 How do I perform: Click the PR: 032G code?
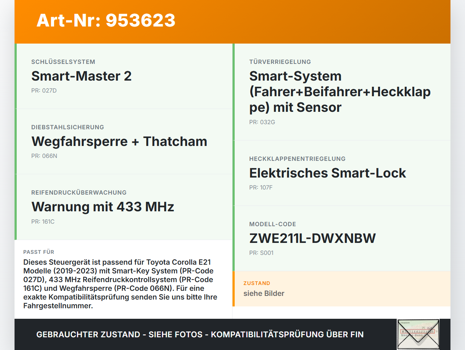click(262, 122)
